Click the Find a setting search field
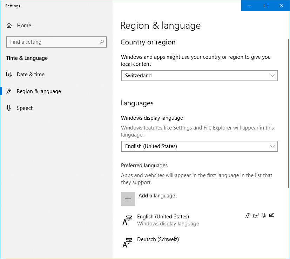 [x=53, y=42]
